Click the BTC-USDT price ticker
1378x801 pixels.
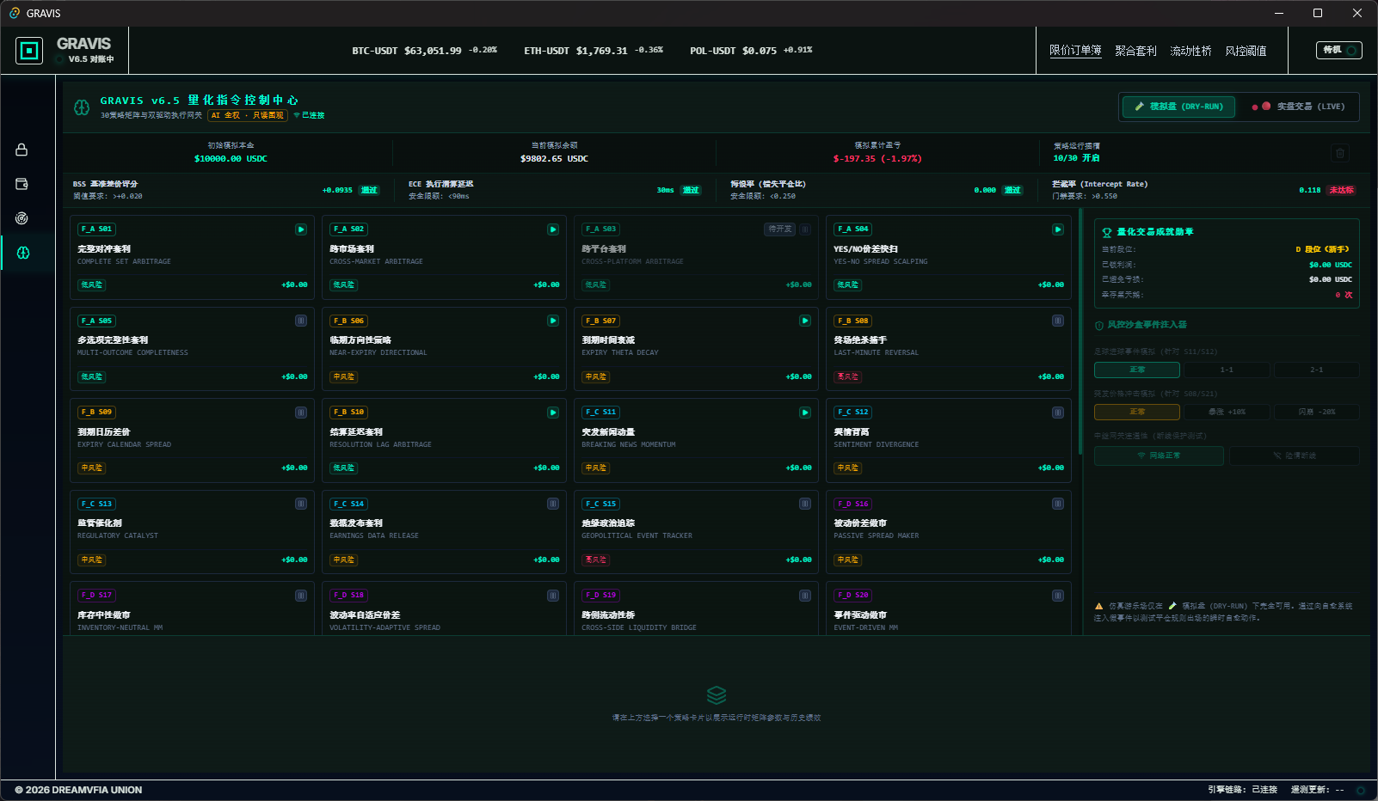(x=424, y=51)
